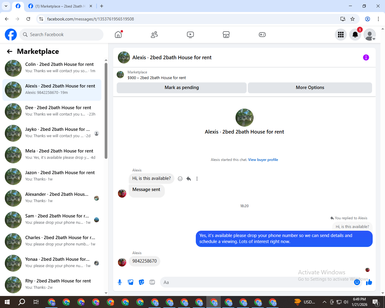Open the Rhy conversation

[x=52, y=285]
